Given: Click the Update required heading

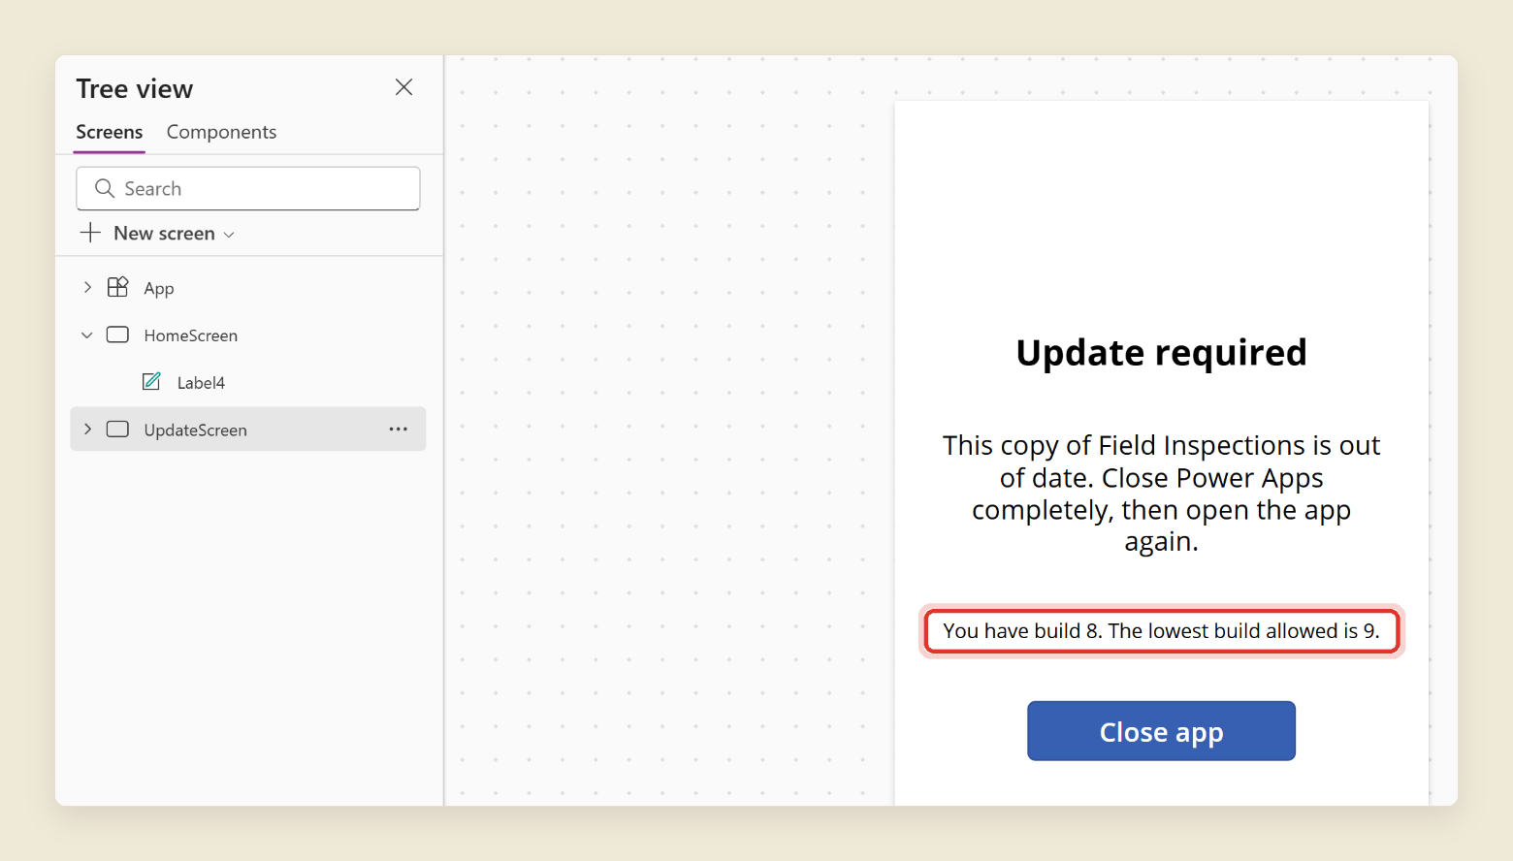Looking at the screenshot, I should coord(1161,353).
